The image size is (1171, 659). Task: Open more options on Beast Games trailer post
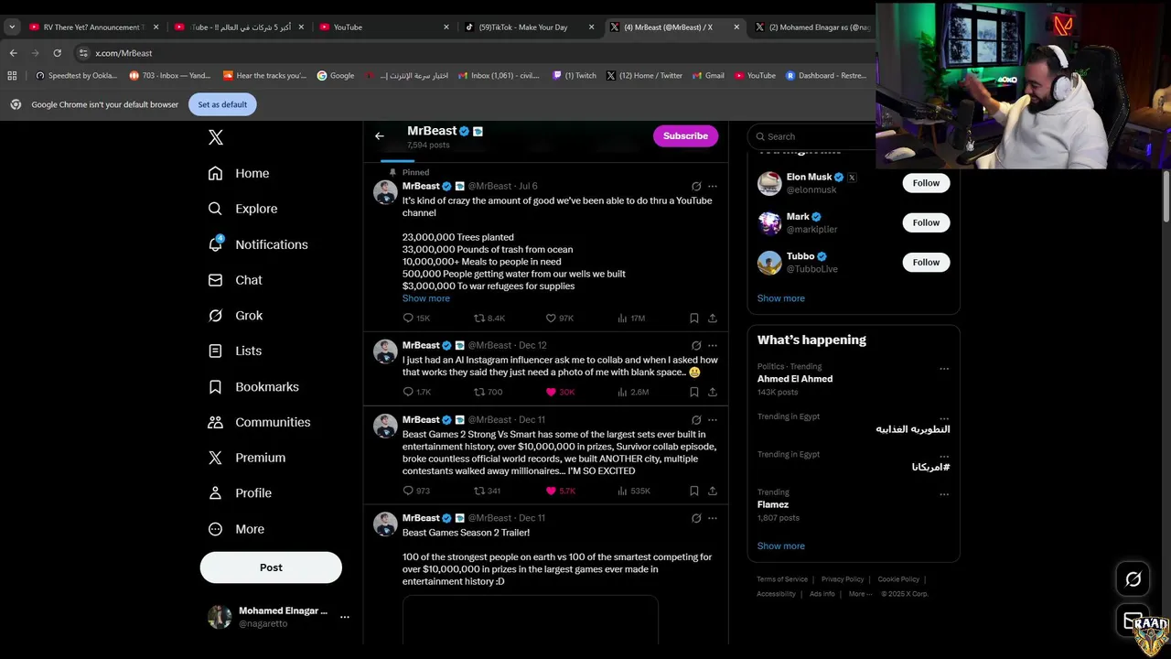[713, 518]
